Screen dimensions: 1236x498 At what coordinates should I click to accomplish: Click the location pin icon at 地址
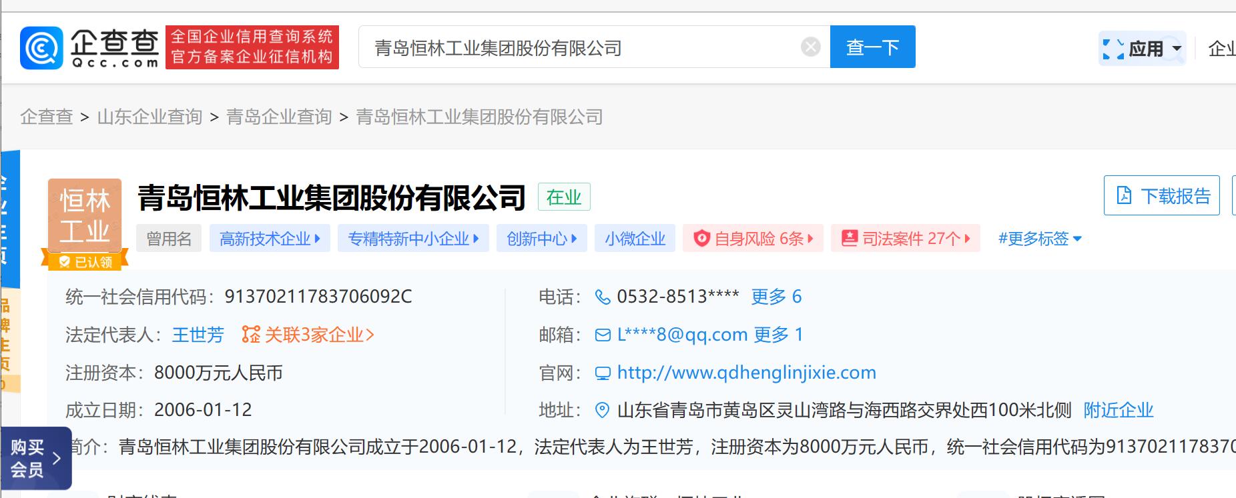602,411
